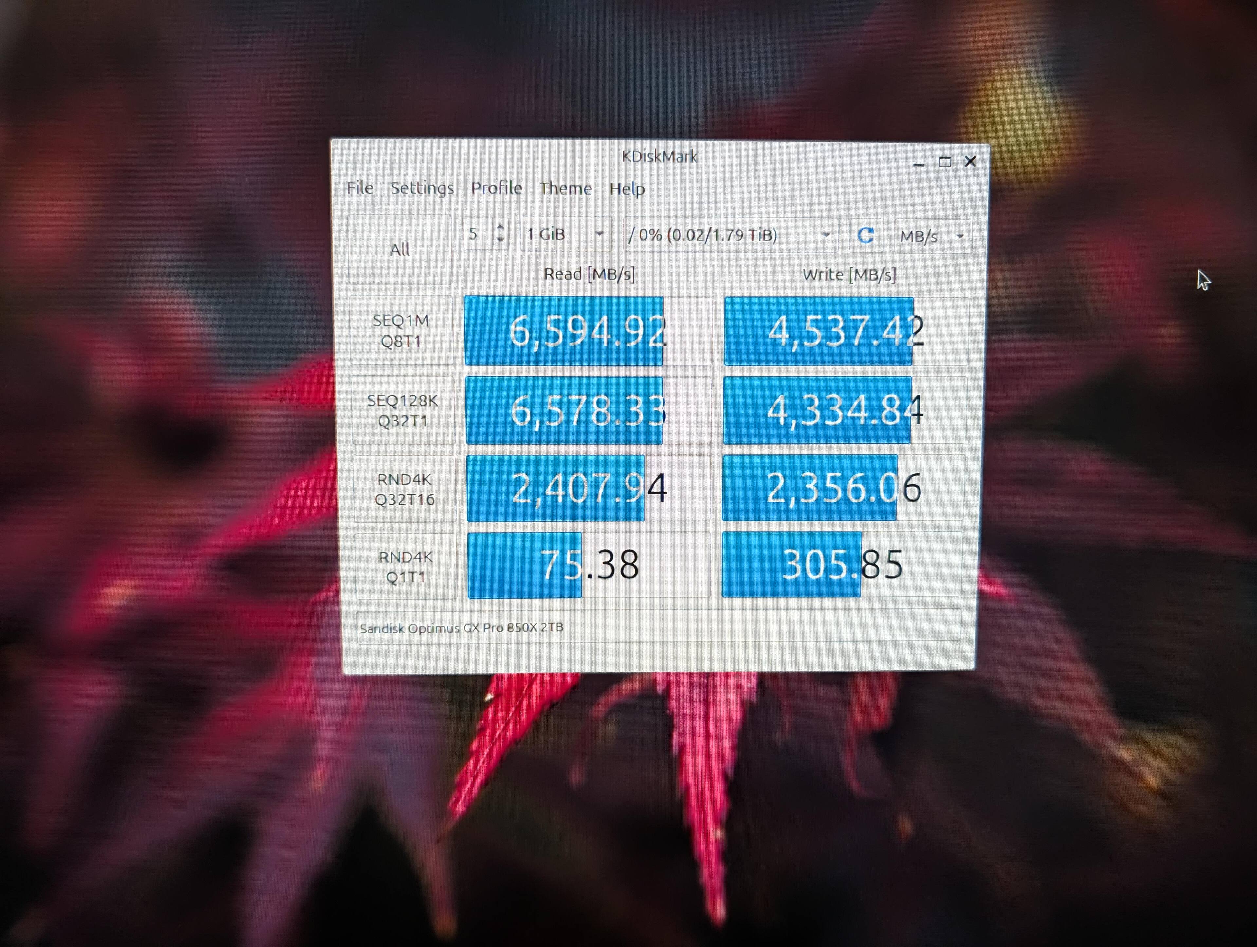Open the target drive dropdown

tap(730, 235)
